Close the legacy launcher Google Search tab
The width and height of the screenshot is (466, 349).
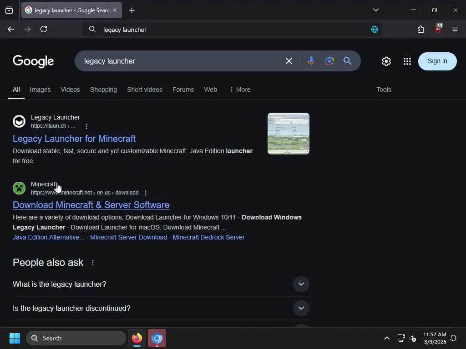[115, 10]
